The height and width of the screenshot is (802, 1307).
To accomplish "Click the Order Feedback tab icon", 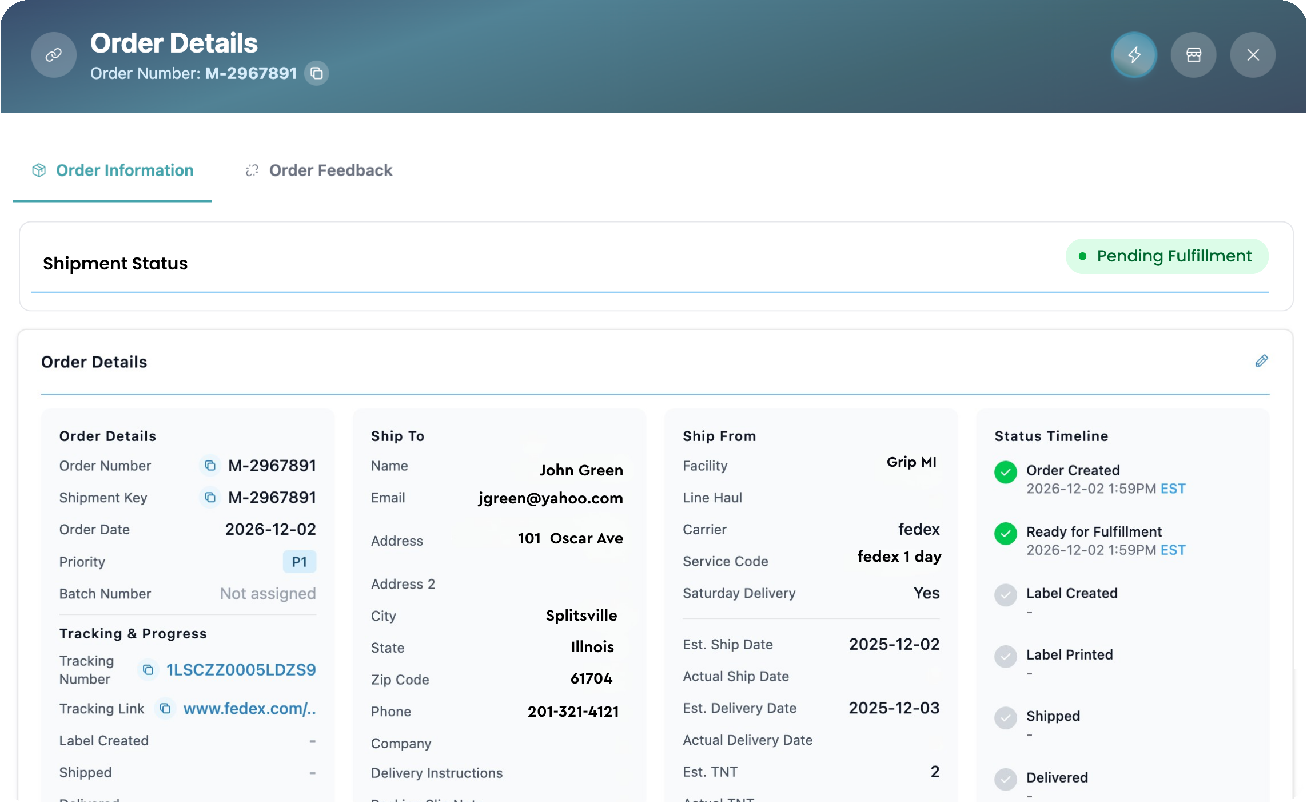I will 252,170.
